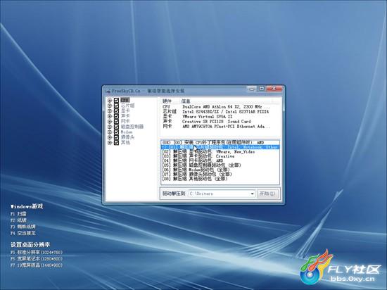The width and height of the screenshot is (387, 290).
Task: Close the driver selection window
Action: [274, 89]
